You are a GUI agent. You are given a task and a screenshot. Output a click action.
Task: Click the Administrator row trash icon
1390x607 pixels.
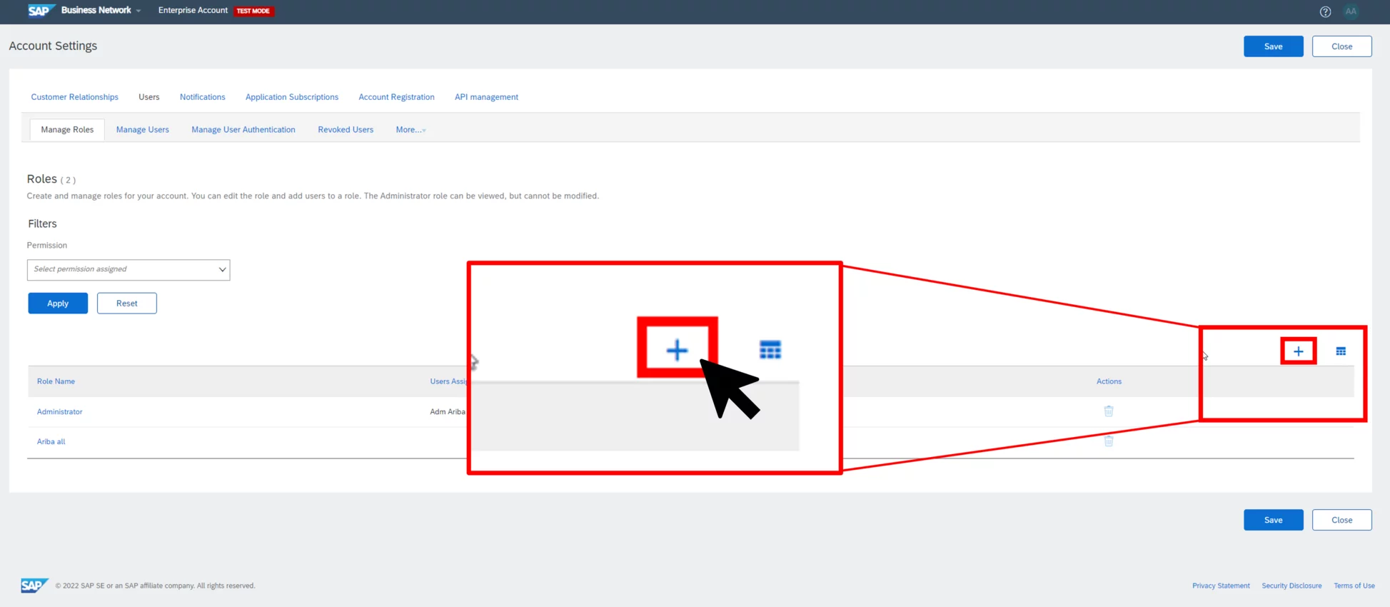(x=1109, y=411)
